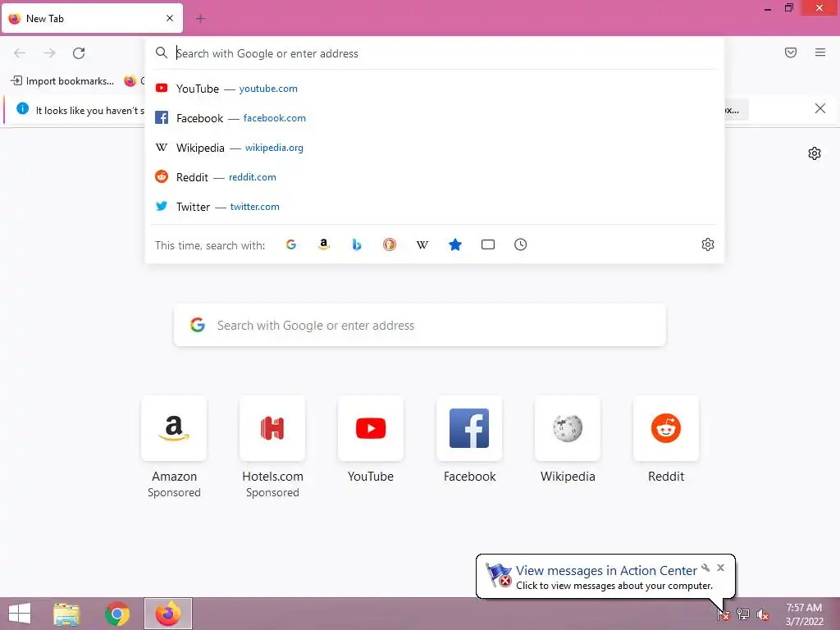Viewport: 840px width, 630px height.
Task: Open new tab with plus button
Action: pyautogui.click(x=200, y=19)
